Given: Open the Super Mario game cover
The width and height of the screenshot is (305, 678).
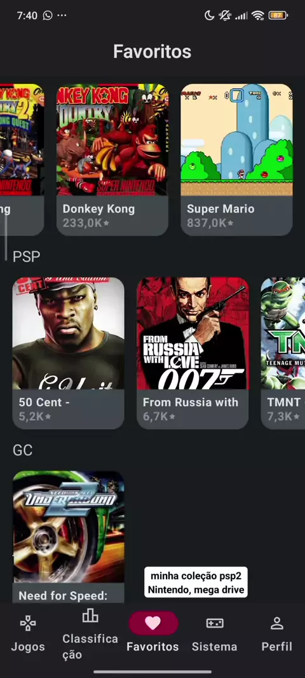Looking at the screenshot, I should click(236, 140).
